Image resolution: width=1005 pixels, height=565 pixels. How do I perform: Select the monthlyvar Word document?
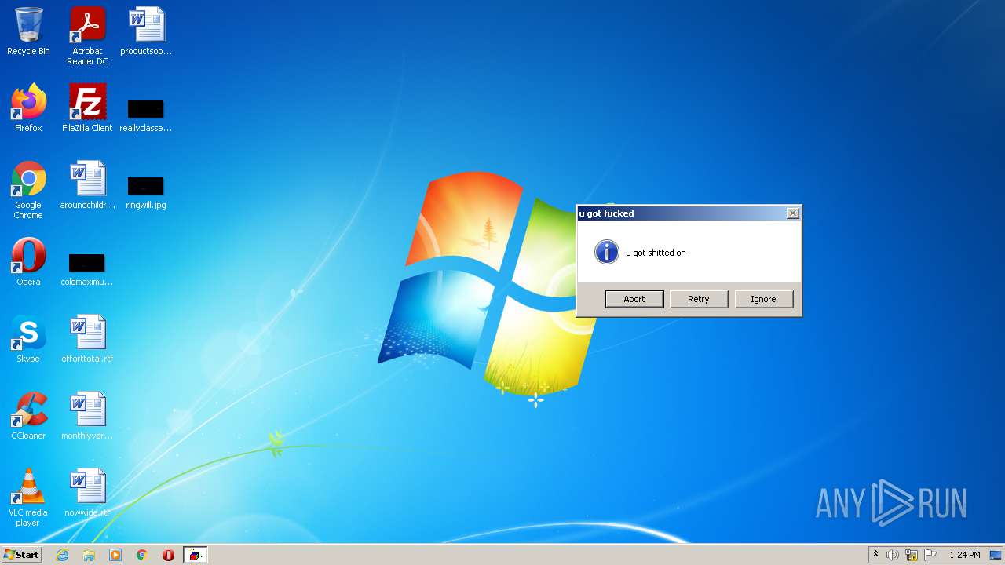pos(87,416)
